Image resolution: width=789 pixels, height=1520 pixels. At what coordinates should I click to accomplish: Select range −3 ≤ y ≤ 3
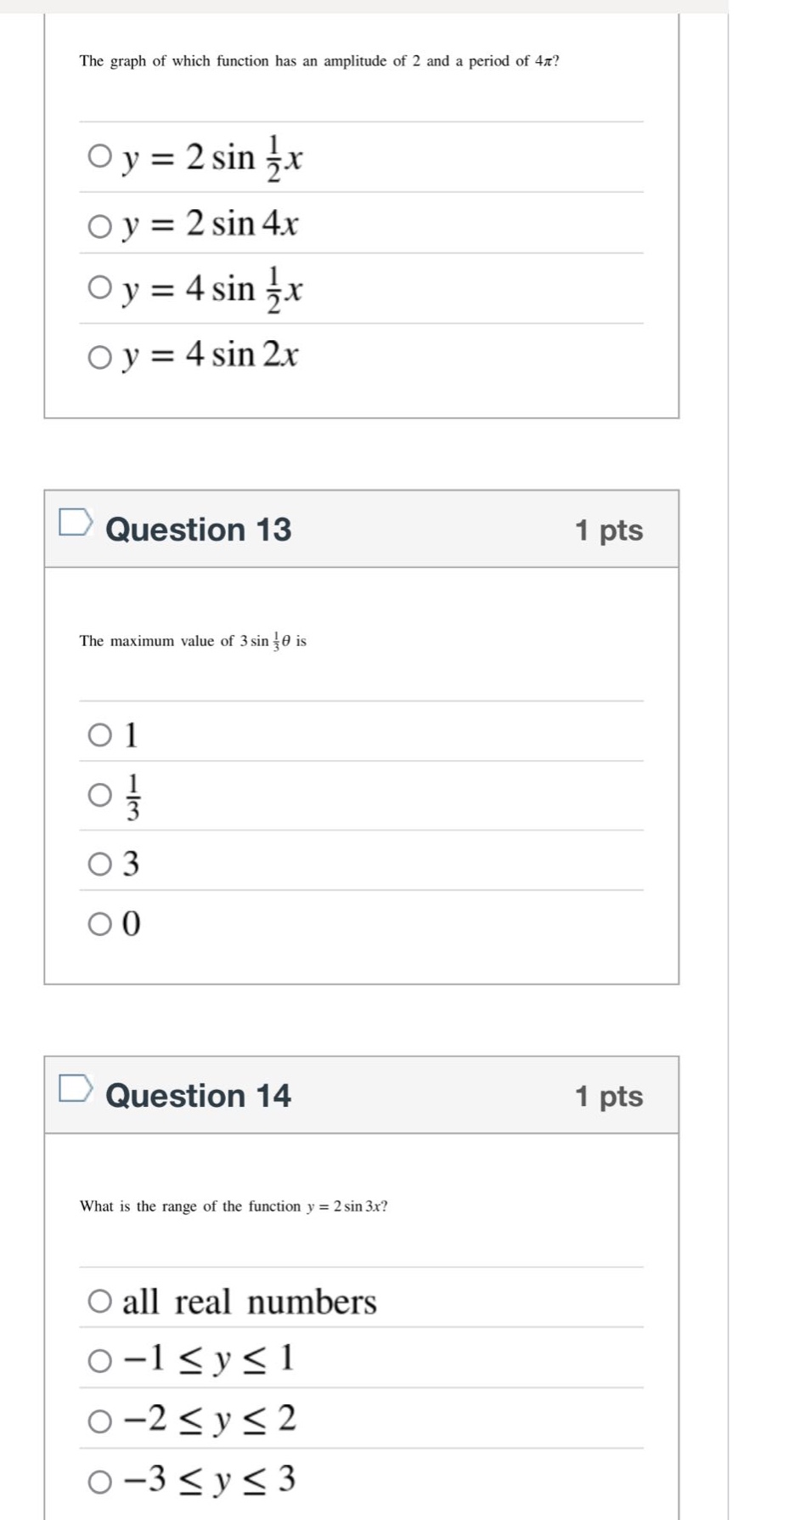pyautogui.click(x=99, y=1482)
